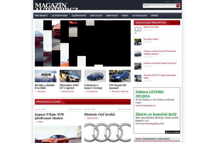Open the Videa menu
Screen dimensions: 215x143
(x=125, y=16)
